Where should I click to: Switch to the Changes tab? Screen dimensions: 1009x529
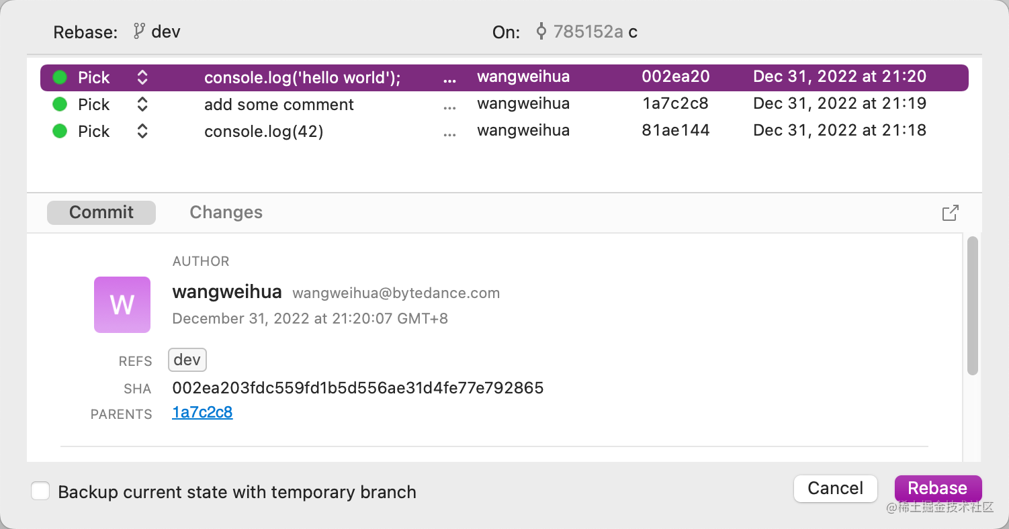tap(226, 212)
